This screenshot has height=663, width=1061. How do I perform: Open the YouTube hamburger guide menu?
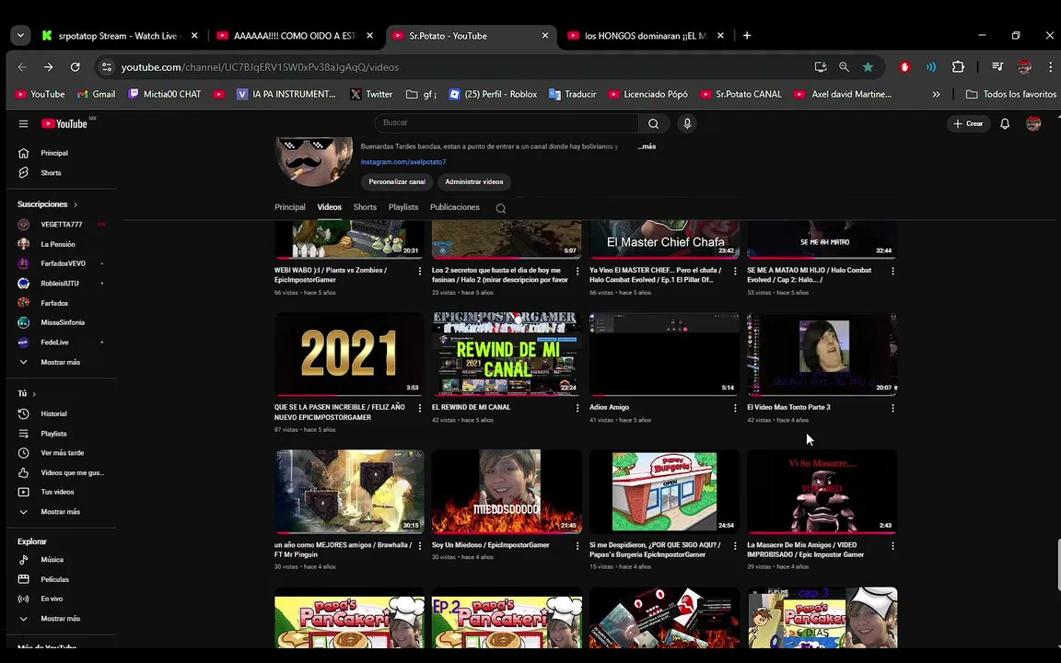coord(23,123)
